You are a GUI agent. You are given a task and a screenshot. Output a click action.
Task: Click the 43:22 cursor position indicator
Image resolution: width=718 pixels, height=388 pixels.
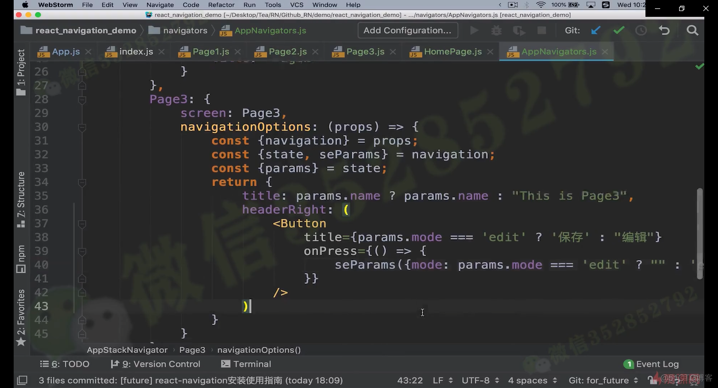click(410, 380)
